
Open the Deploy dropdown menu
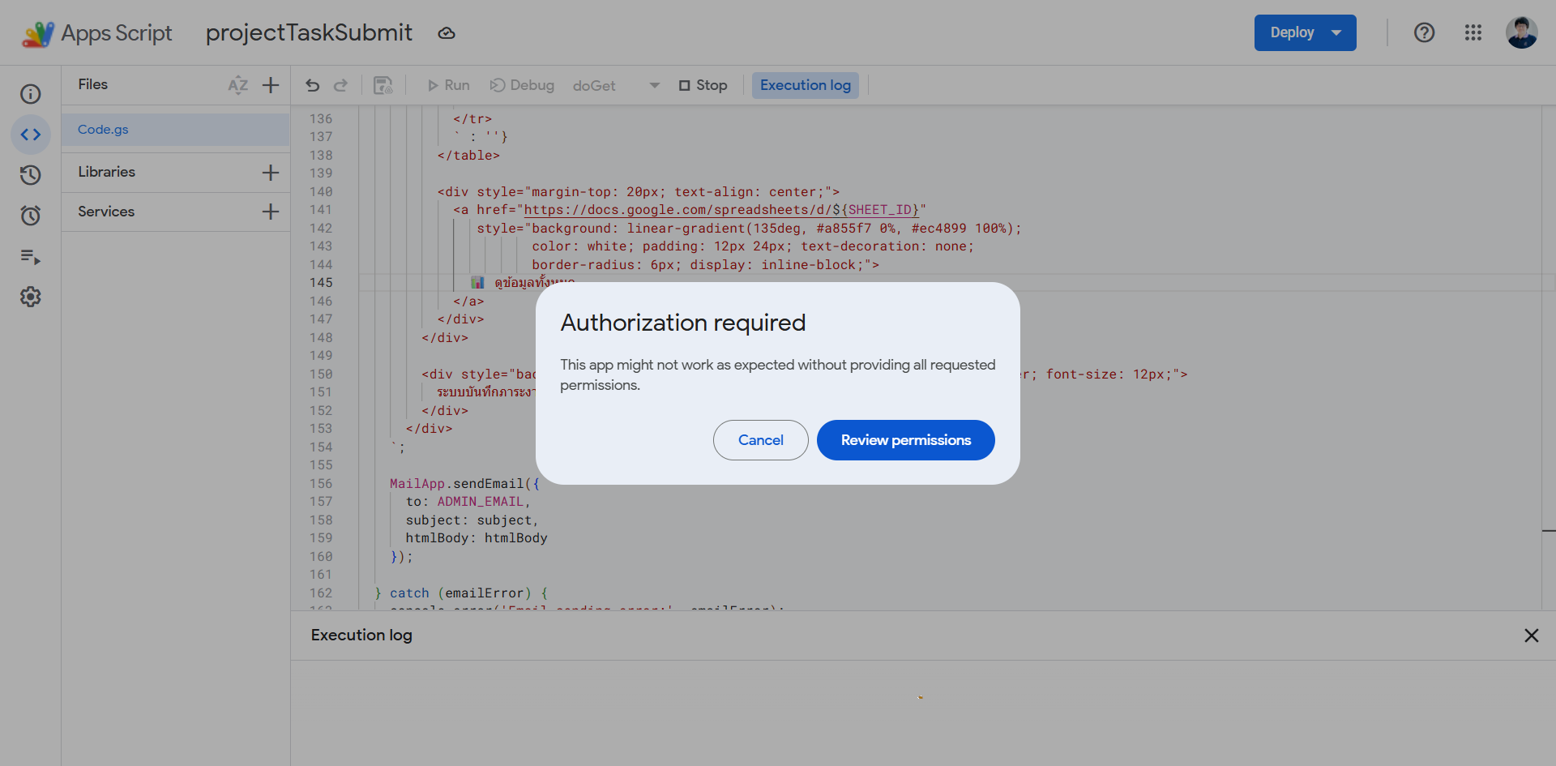[x=1306, y=32]
